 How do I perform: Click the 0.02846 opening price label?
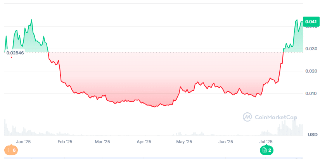coord(15,53)
